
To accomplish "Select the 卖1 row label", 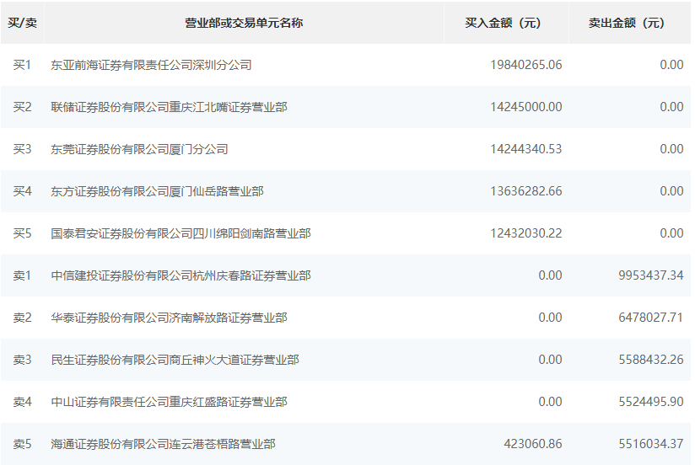I will pos(22,275).
